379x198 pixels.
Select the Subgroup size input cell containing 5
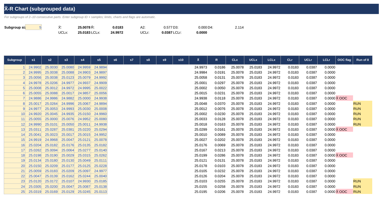33,27
